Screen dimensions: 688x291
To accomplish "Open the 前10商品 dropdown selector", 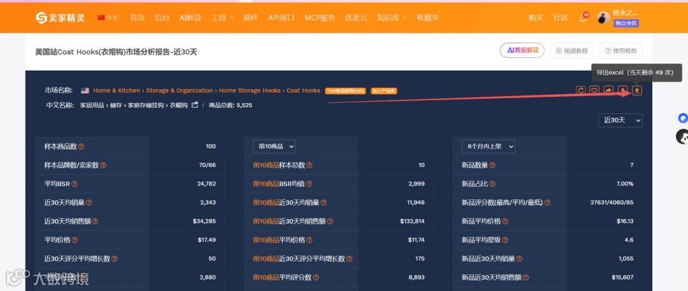I will [274, 146].
